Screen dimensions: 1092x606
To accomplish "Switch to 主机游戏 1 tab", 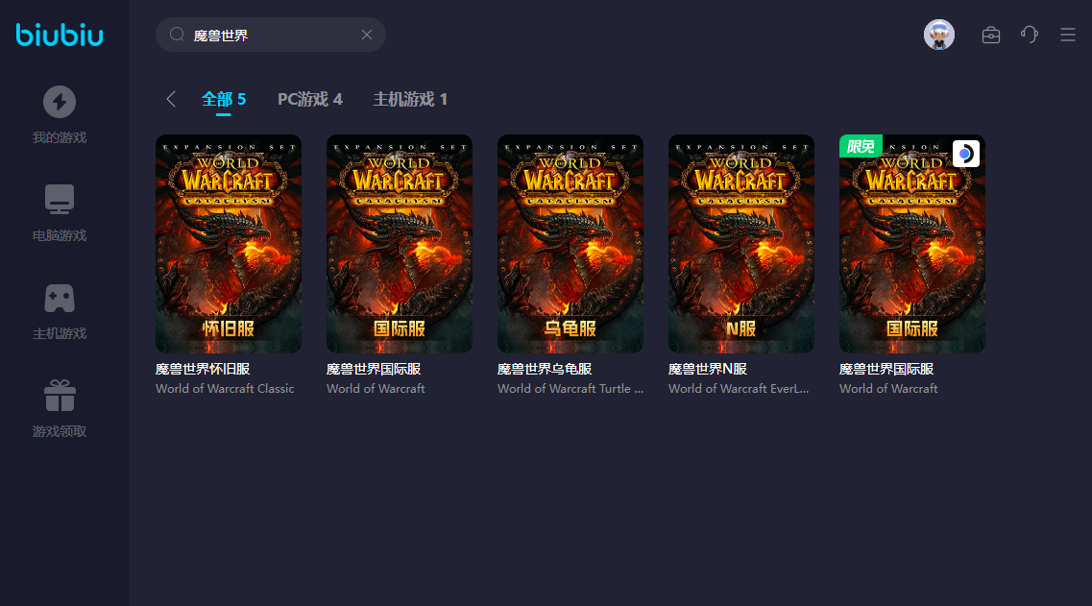I will (410, 99).
